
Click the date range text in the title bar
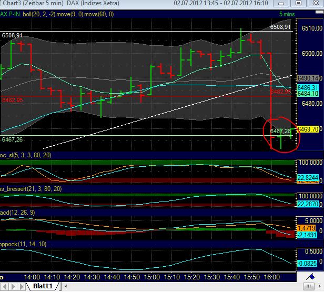click(x=221, y=3)
